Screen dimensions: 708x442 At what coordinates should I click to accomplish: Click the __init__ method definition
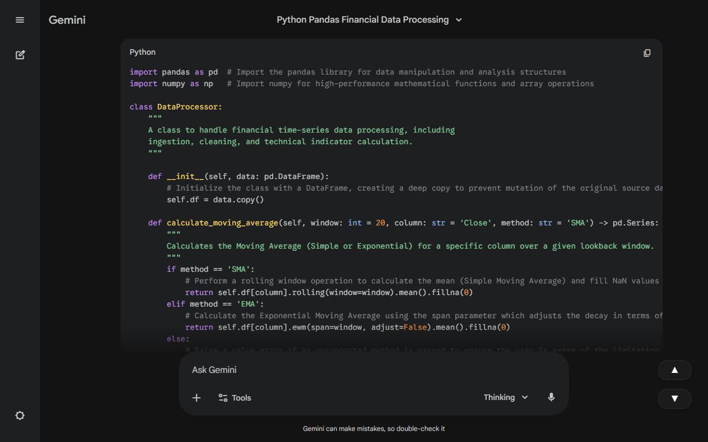pos(238,176)
